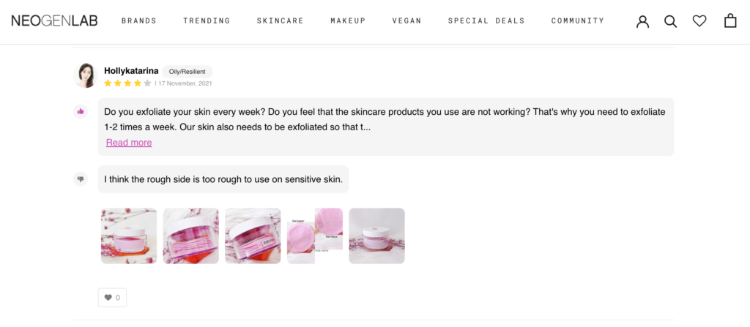Click Hollykatarina's profile avatar
Screen dimensions: 750x327
[86, 75]
